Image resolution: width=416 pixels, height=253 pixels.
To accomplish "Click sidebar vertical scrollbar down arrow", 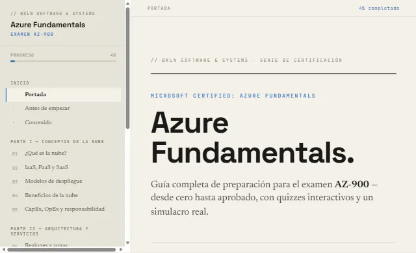I will (127, 243).
